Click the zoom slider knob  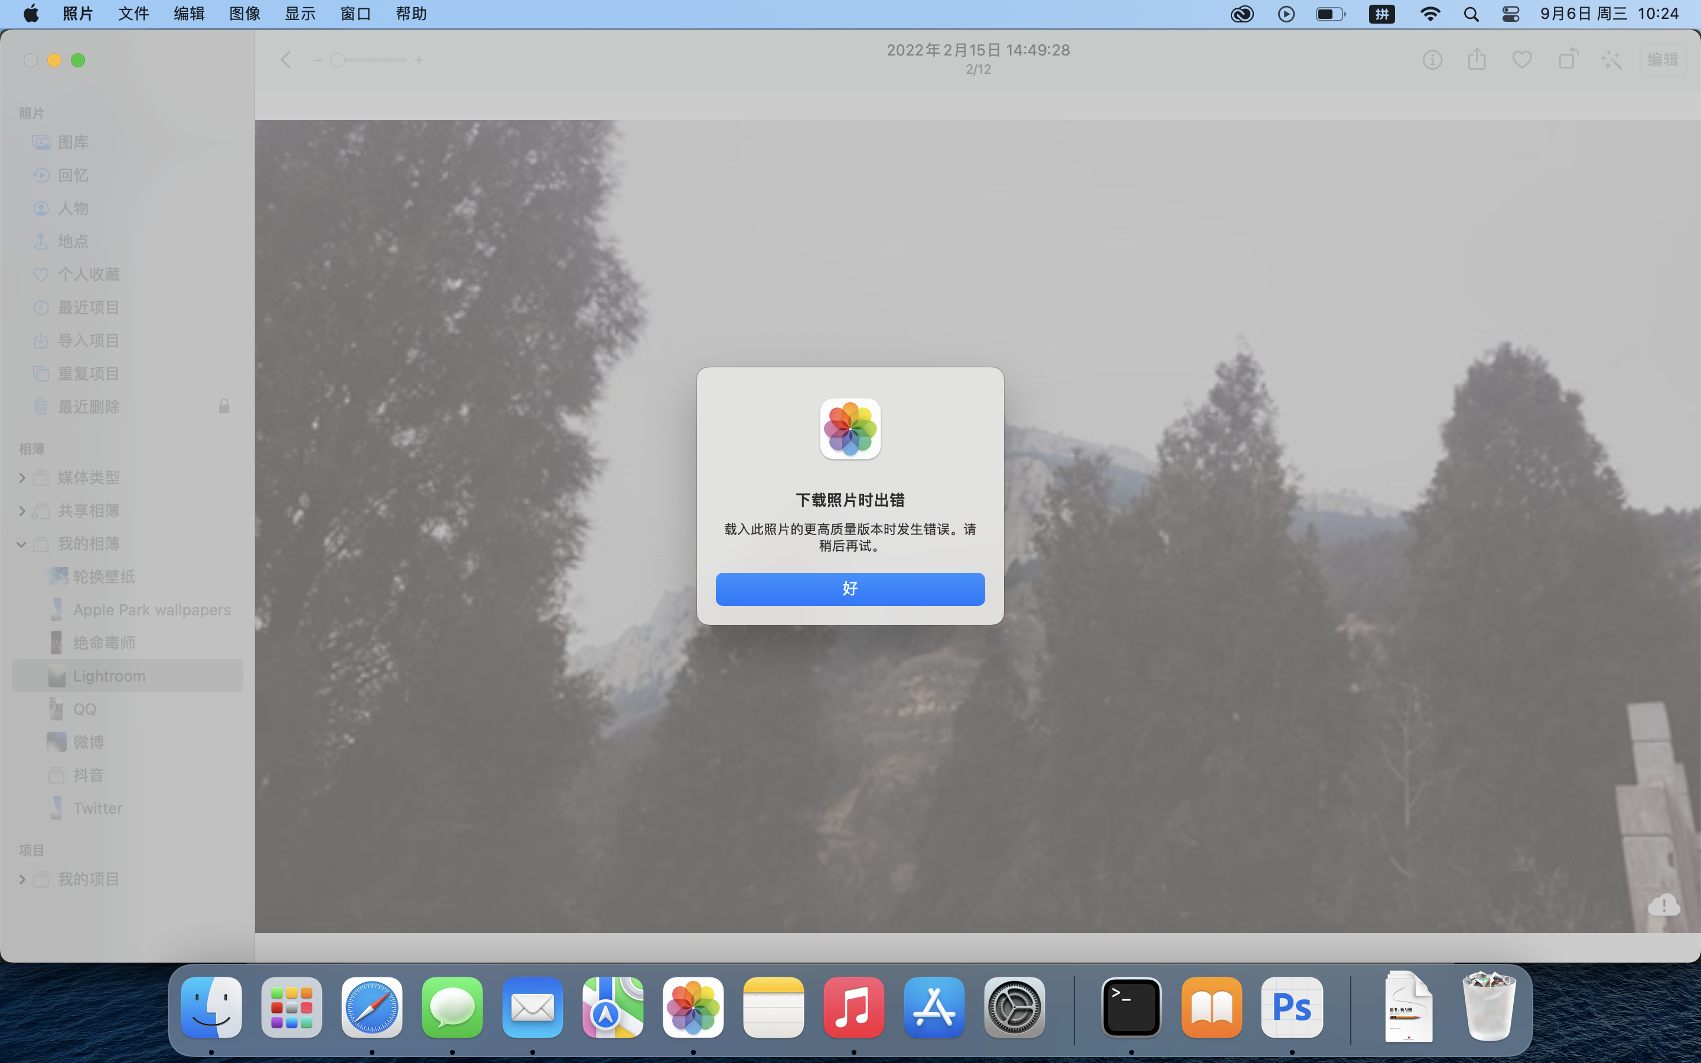(338, 60)
